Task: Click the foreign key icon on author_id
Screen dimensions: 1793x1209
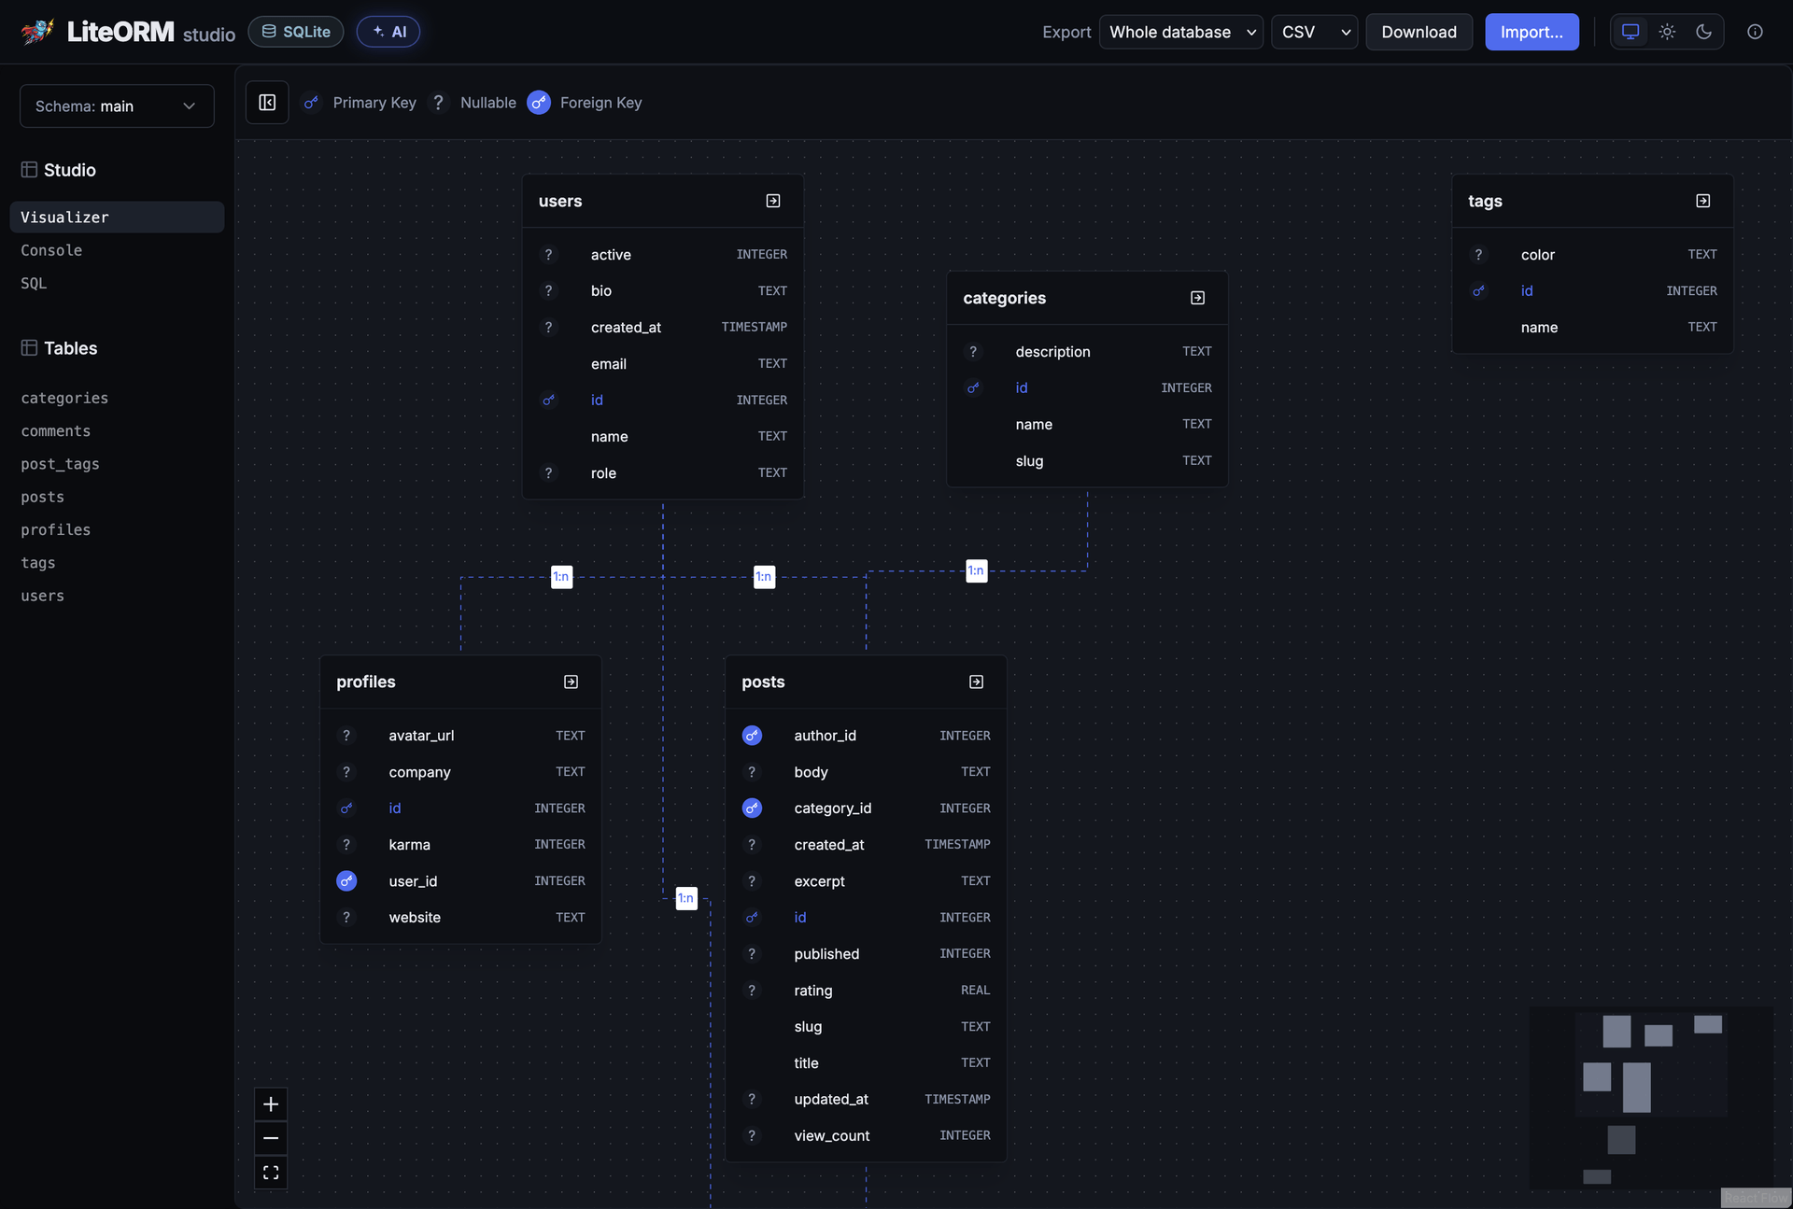Action: pos(752,736)
